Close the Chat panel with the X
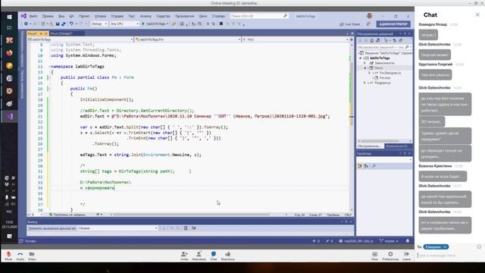Image resolution: width=485 pixels, height=273 pixels. 477,14
